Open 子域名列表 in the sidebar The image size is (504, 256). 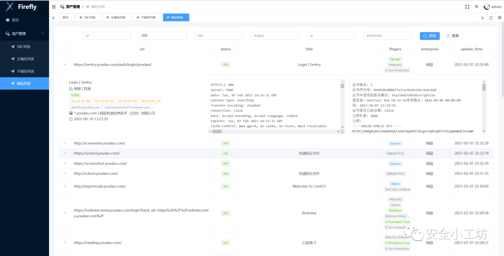(24, 71)
